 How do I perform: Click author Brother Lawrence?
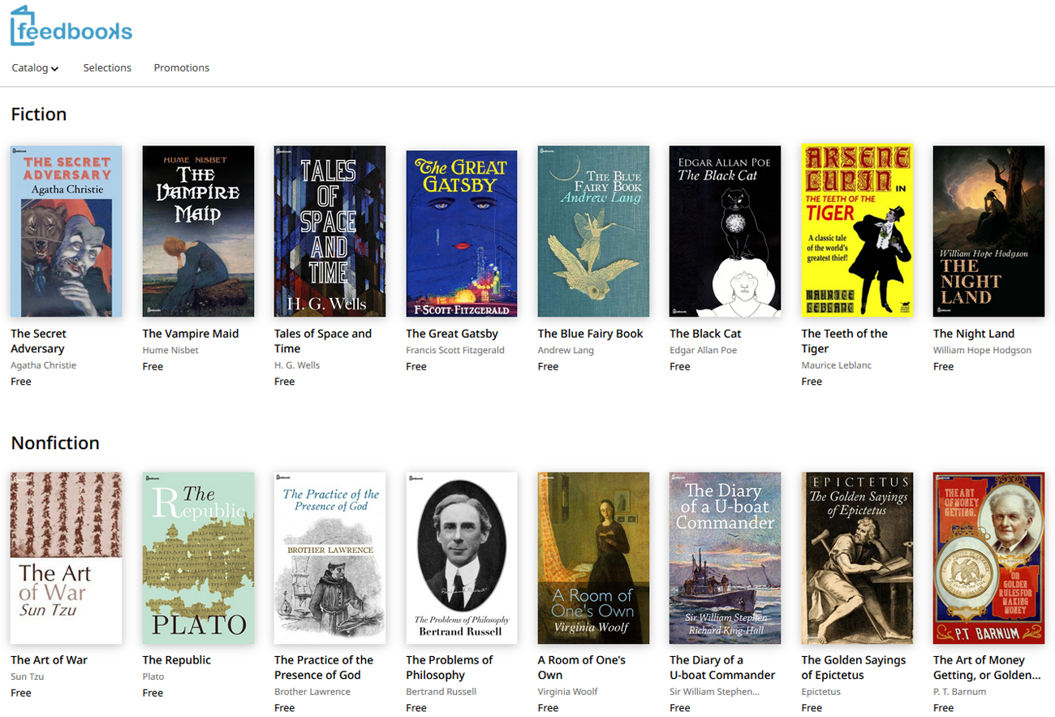[x=312, y=692]
